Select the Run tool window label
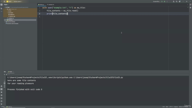 [x=5, y=72]
